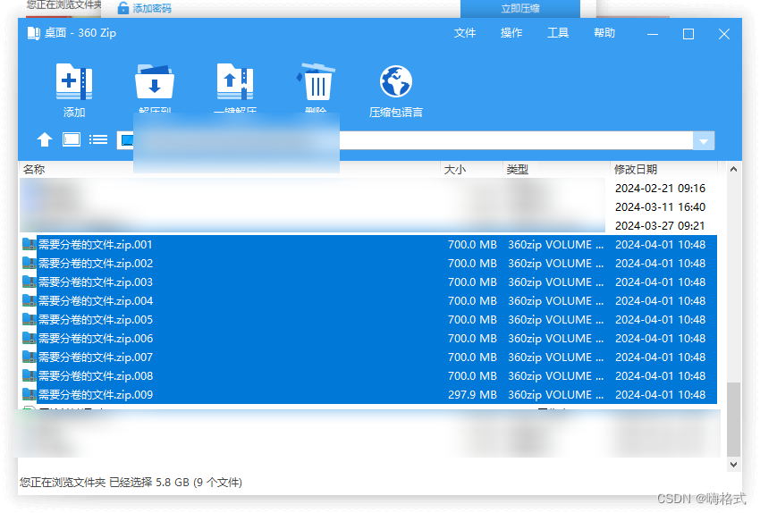This screenshot has height=513, width=760.
Task: Click the 360 Zip title bar app icon
Action: point(33,33)
